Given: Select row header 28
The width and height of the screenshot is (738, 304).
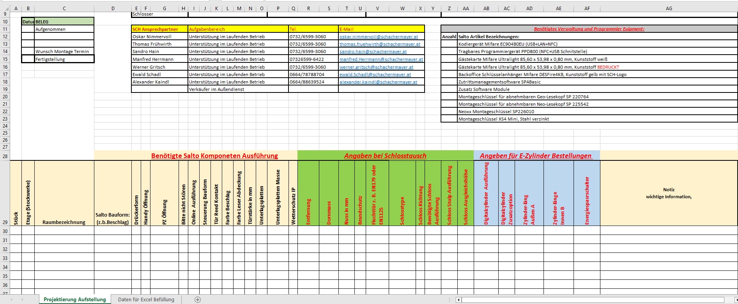Looking at the screenshot, I should tap(5, 156).
